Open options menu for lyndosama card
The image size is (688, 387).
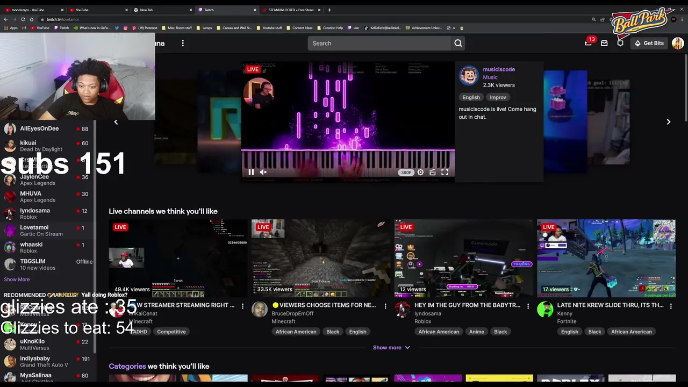[528, 306]
